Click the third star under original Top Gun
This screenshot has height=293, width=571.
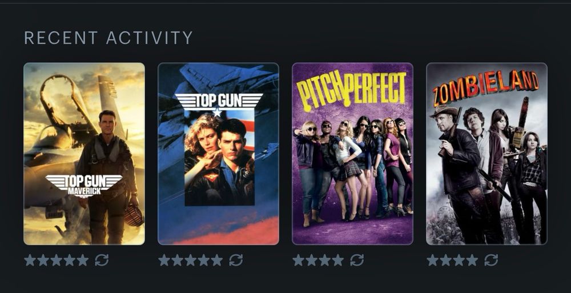tap(191, 260)
